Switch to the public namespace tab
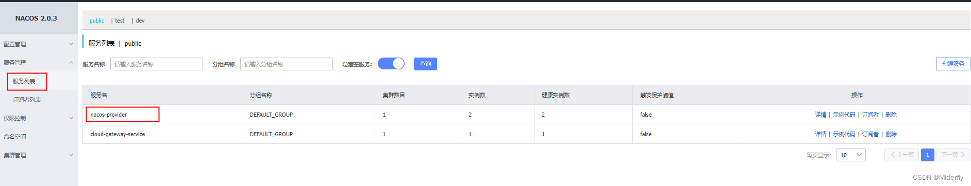The image size is (971, 186). click(97, 21)
